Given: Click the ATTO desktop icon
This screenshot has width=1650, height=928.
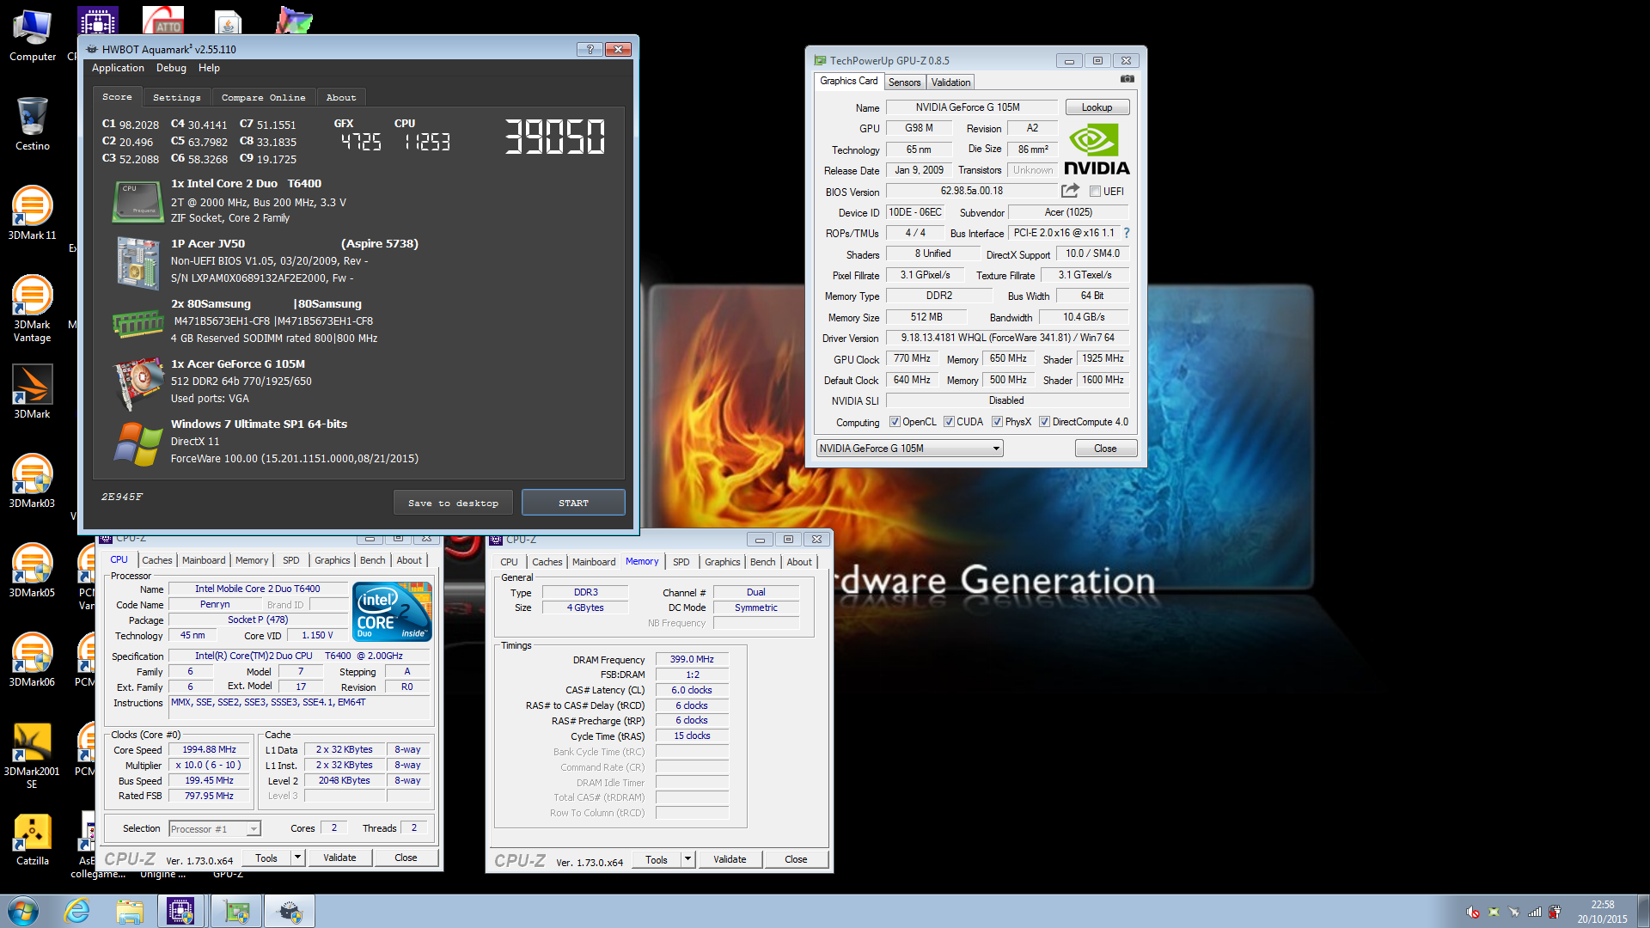Looking at the screenshot, I should [163, 19].
